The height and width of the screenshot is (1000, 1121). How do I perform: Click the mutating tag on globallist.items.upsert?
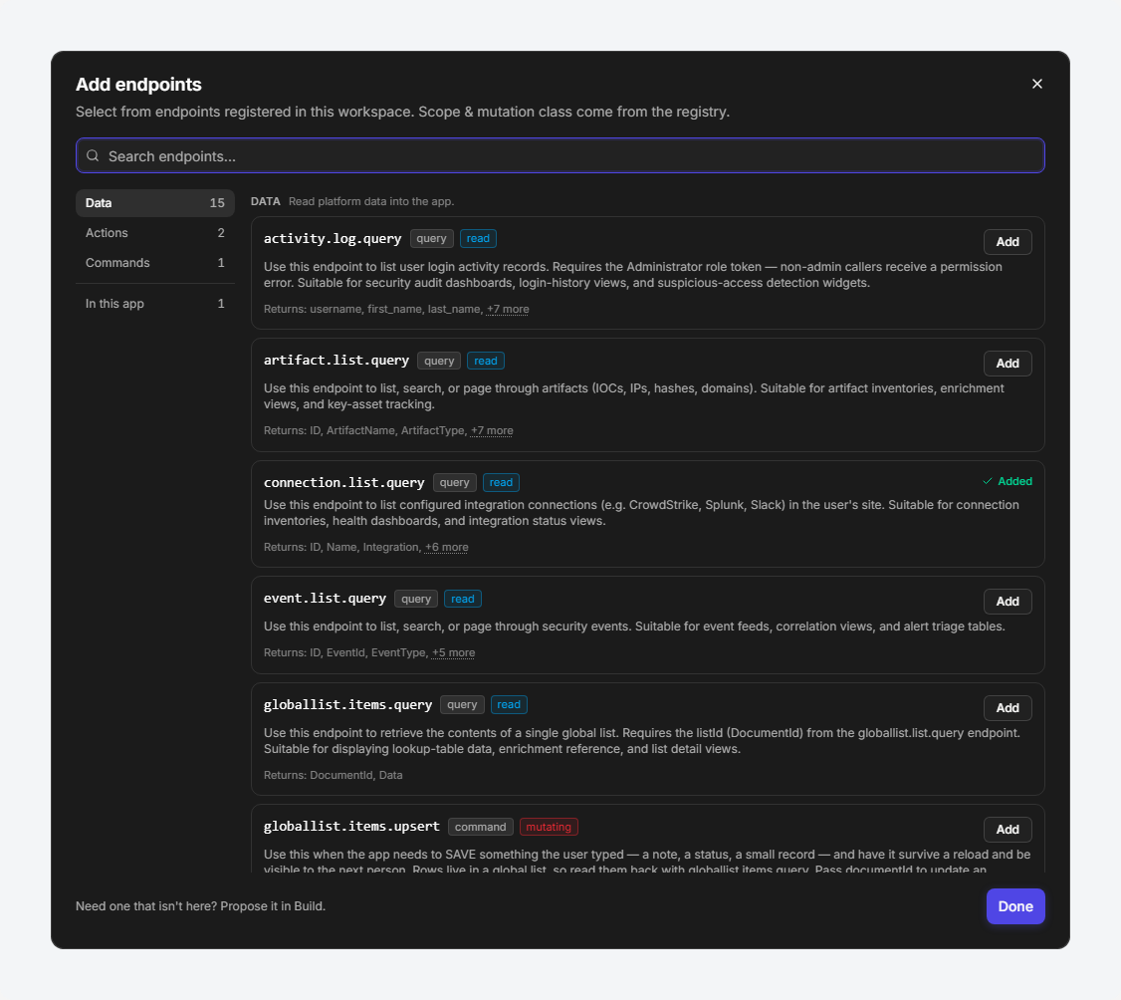[550, 828]
